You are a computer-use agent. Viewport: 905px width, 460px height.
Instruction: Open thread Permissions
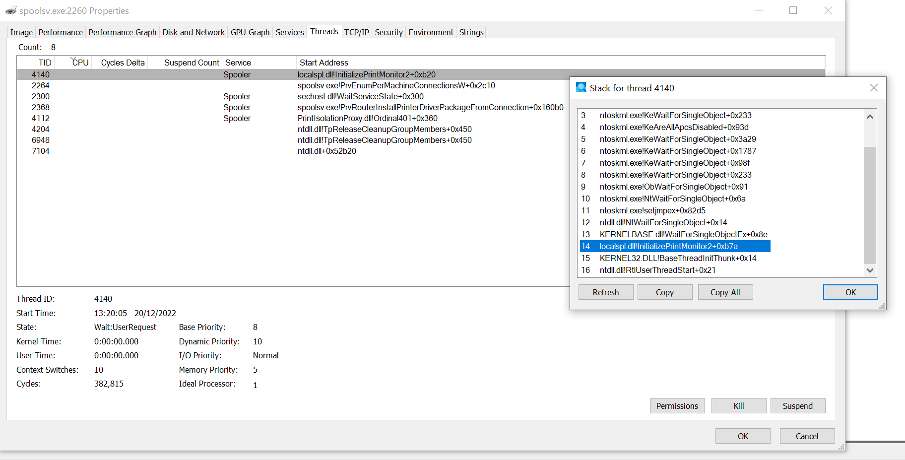(677, 406)
